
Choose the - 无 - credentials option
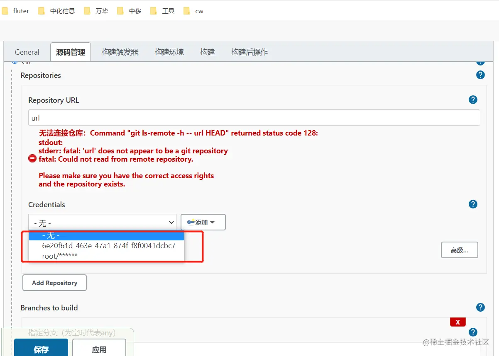(x=106, y=235)
